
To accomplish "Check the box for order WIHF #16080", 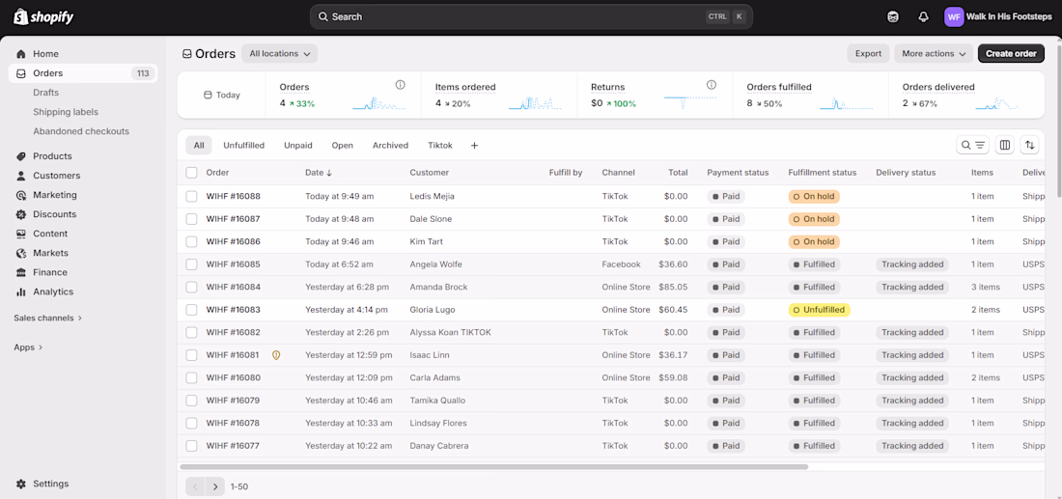I will (192, 377).
